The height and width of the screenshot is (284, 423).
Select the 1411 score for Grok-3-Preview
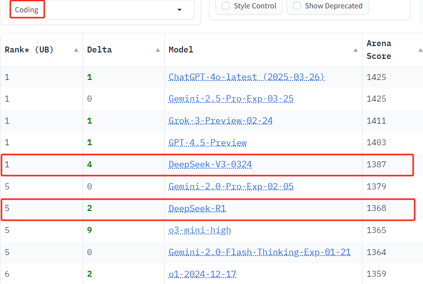click(x=376, y=121)
